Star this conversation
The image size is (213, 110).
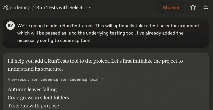193,7
